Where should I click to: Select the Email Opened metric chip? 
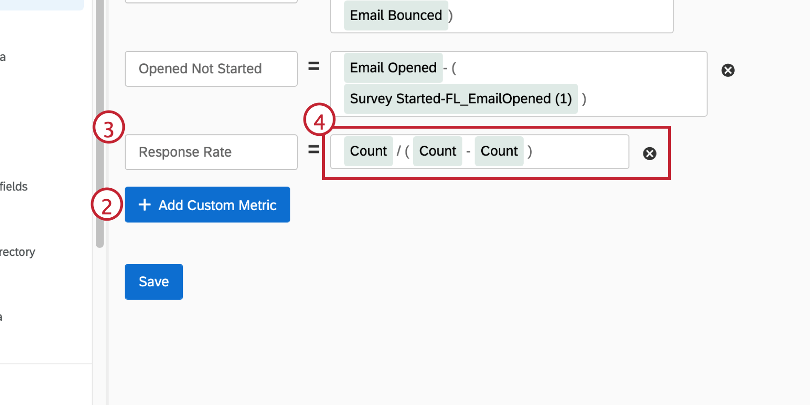click(x=393, y=68)
